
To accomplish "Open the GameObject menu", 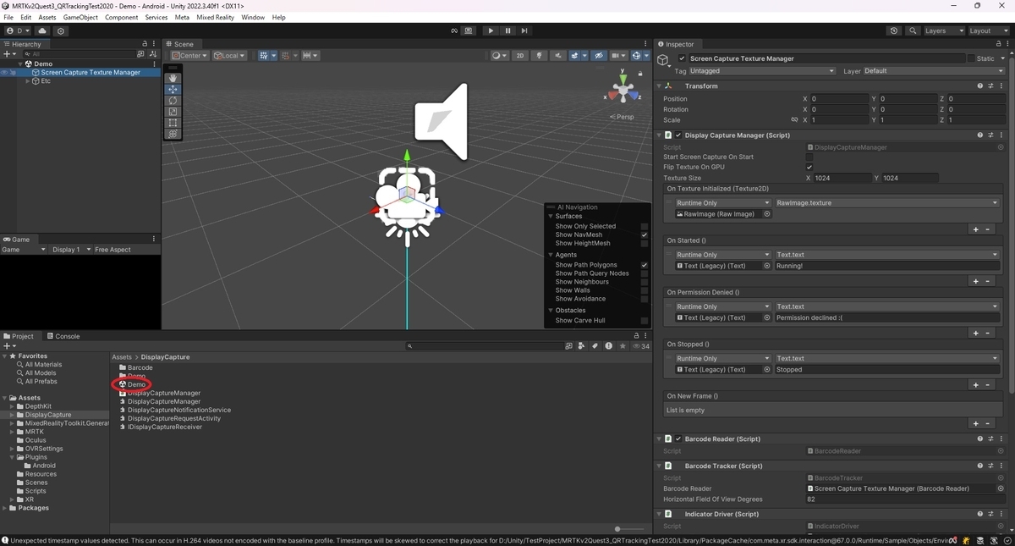I will tap(80, 17).
